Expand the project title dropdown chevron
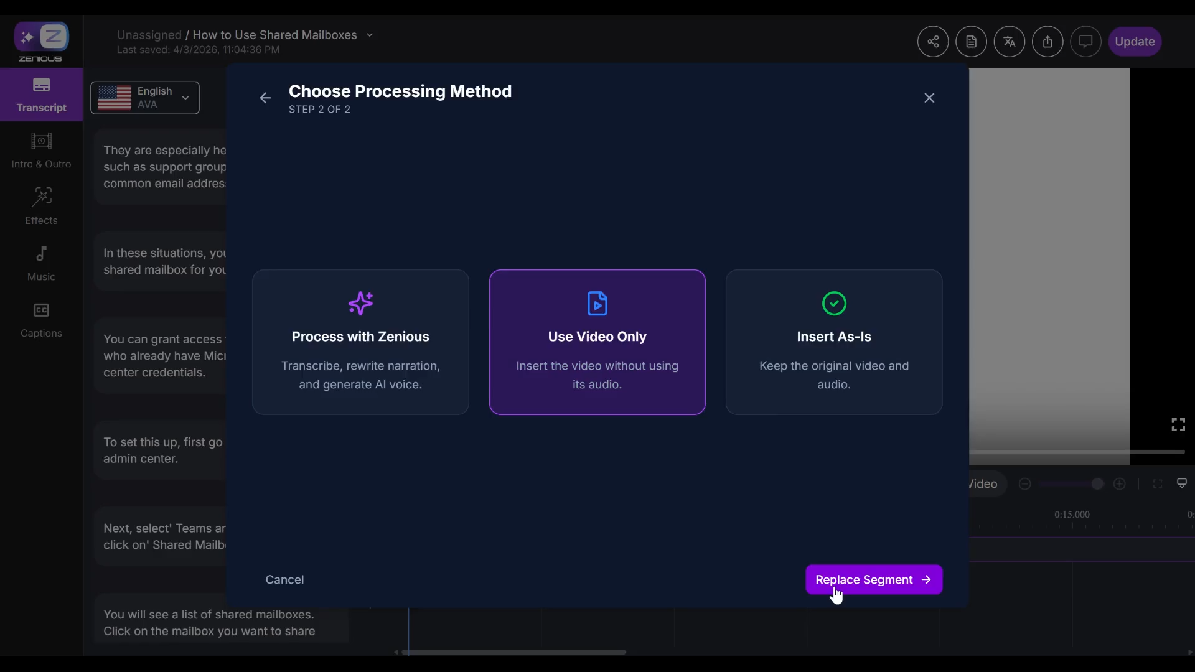This screenshot has height=672, width=1195. [370, 35]
